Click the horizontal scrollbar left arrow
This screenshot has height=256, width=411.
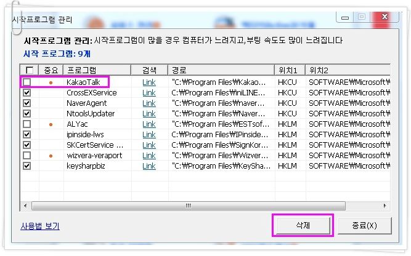click(25, 206)
